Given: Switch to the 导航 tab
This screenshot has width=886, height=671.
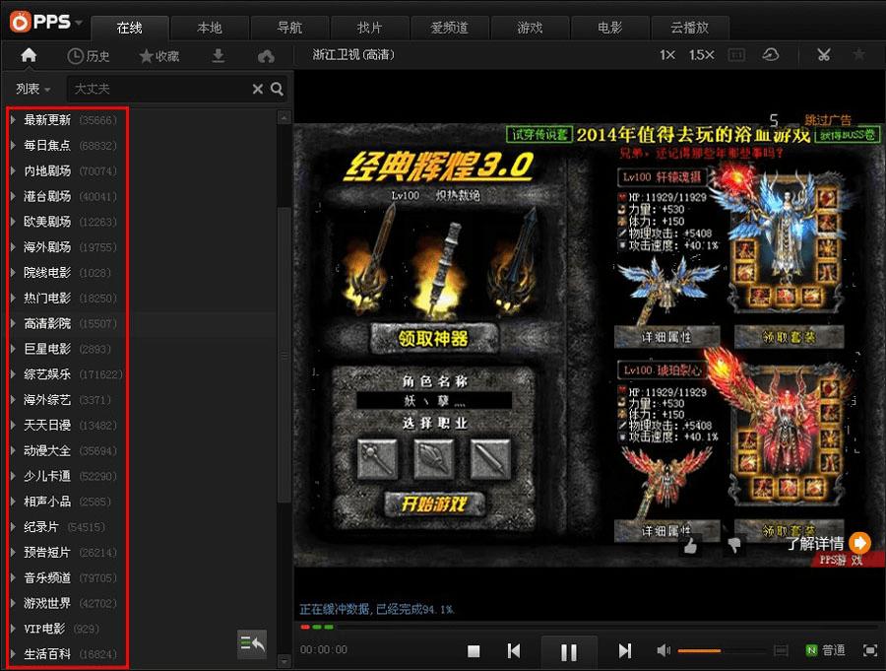Looking at the screenshot, I should pyautogui.click(x=289, y=28).
